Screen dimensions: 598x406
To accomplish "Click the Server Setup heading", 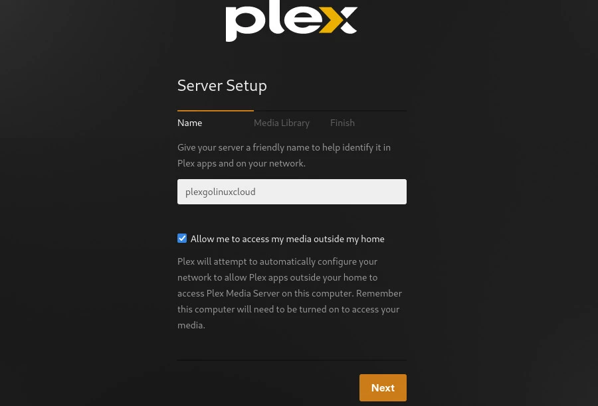I will (x=222, y=86).
